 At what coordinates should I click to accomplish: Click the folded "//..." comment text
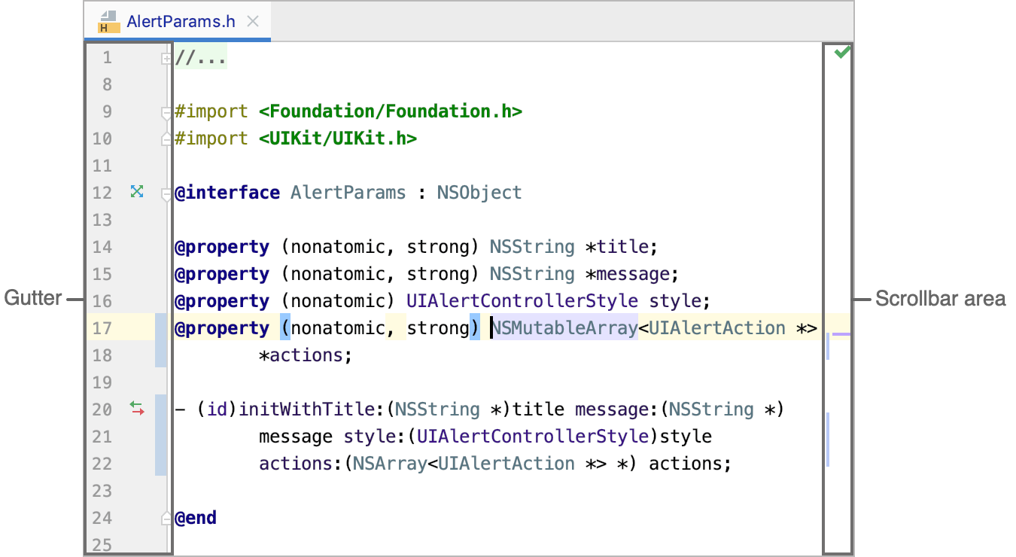point(201,57)
